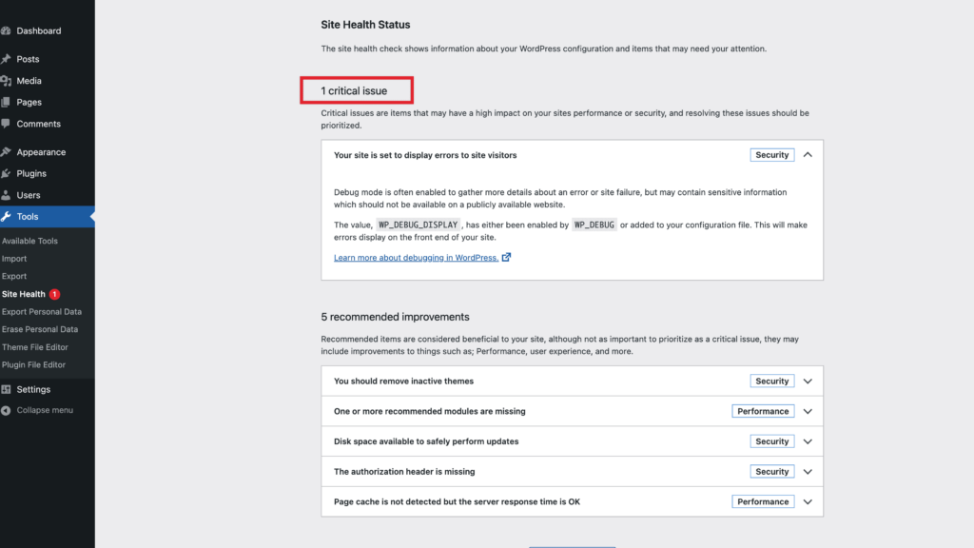Click the Appearance paintbrush icon
Image resolution: width=974 pixels, height=548 pixels.
pos(6,152)
